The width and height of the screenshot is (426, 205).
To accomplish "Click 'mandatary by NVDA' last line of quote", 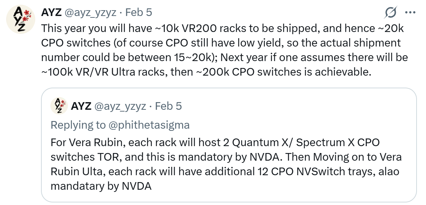I will (101, 186).
